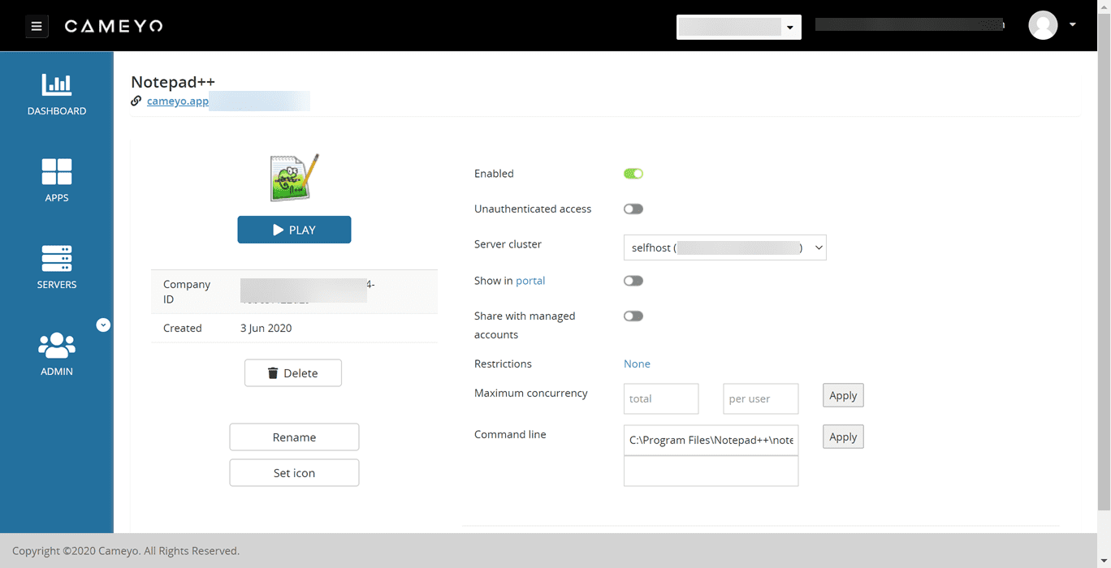The height and width of the screenshot is (568, 1111).
Task: Click the Admin people icon
Action: pyautogui.click(x=56, y=346)
